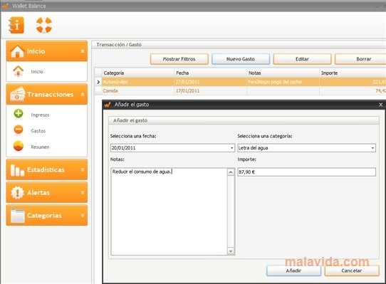Viewport: 386px width, 284px height.
Task: Click the Alertas warning gear icon
Action: (x=18, y=192)
